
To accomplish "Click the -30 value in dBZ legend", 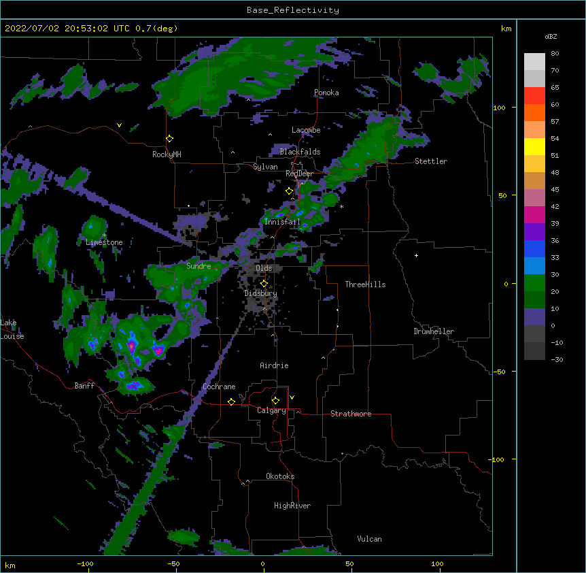I will 557,359.
